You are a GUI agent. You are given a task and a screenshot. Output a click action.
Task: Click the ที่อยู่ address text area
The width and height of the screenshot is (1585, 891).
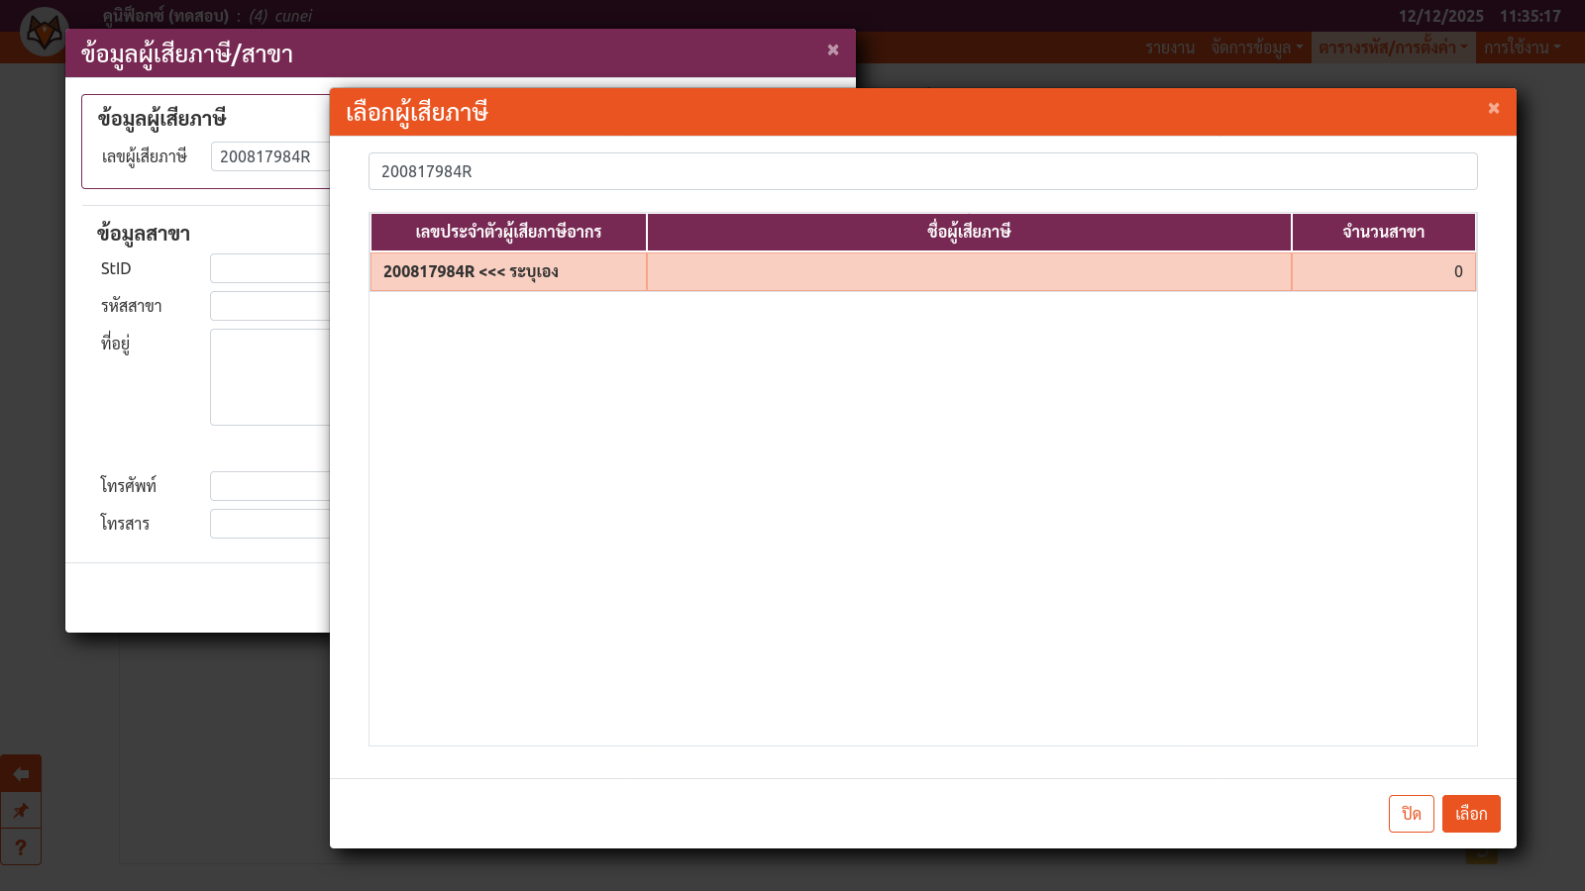[x=269, y=376]
